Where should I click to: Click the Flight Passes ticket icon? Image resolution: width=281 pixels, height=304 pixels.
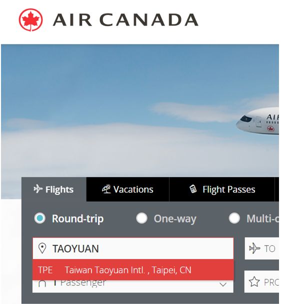tap(193, 189)
